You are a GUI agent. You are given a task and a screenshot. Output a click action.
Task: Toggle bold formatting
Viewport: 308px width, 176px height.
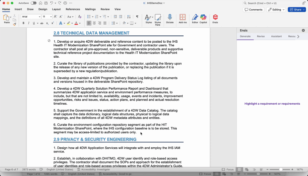(x=24, y=23)
